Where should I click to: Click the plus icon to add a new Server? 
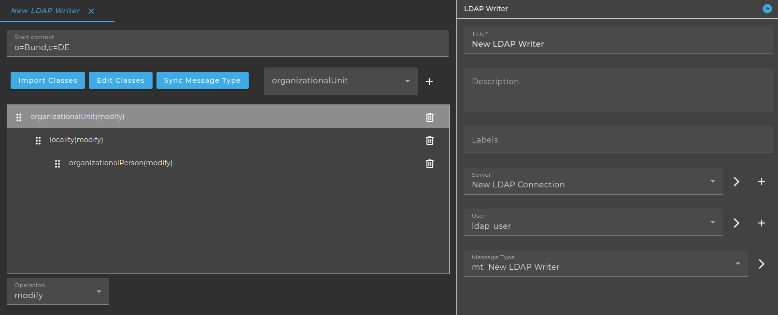(762, 182)
